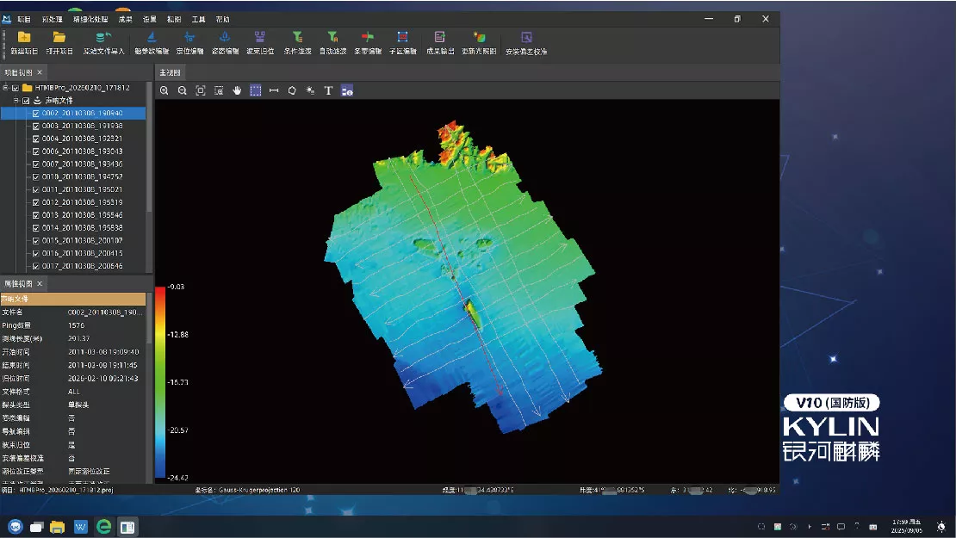Viewport: 956px width, 538px height.
Task: Click the last view toolbar display settings icon
Action: 347,90
